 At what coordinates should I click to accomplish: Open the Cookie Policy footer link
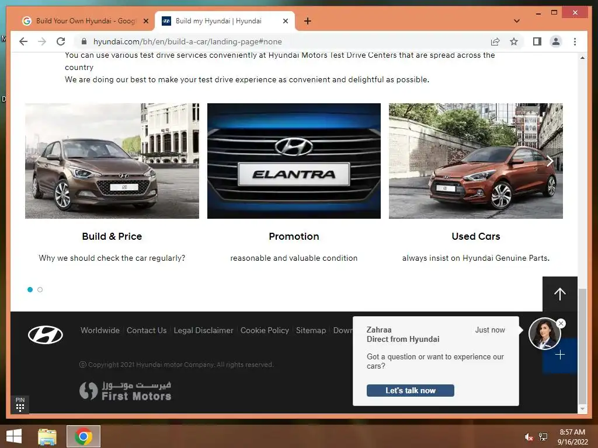click(x=265, y=330)
